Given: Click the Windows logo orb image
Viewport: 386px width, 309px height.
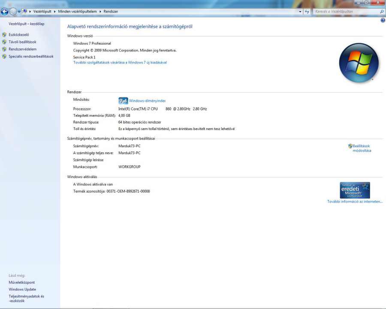Looking at the screenshot, I should coord(359,63).
